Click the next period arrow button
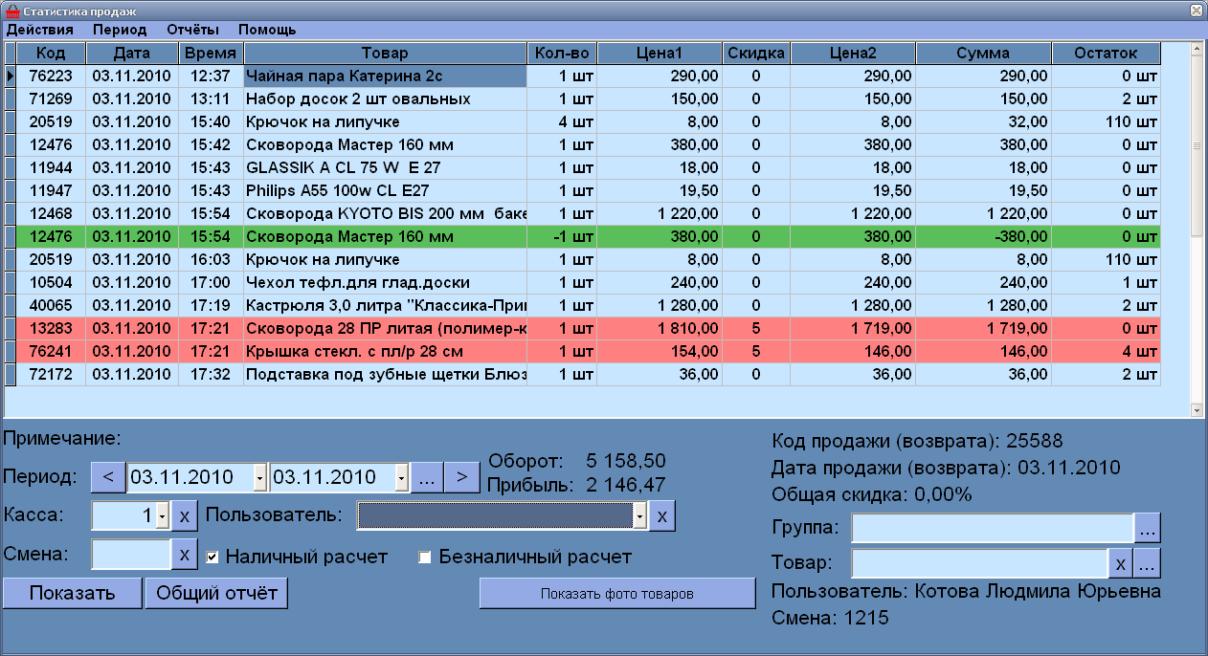Image resolution: width=1208 pixels, height=656 pixels. click(x=461, y=476)
